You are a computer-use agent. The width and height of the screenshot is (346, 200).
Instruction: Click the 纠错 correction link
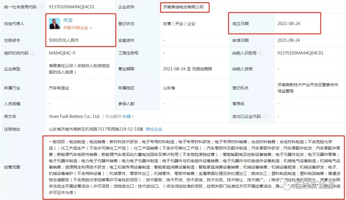tap(127, 117)
